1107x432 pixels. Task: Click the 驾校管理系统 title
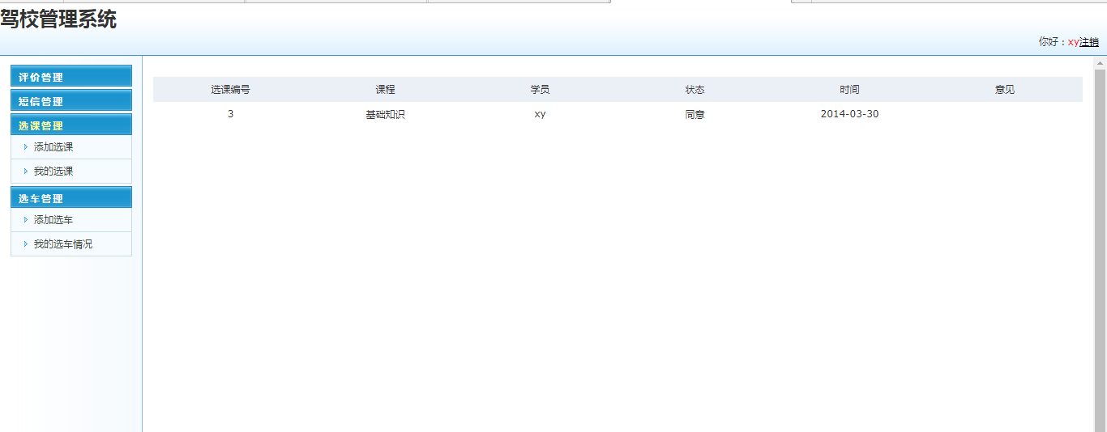[x=58, y=19]
